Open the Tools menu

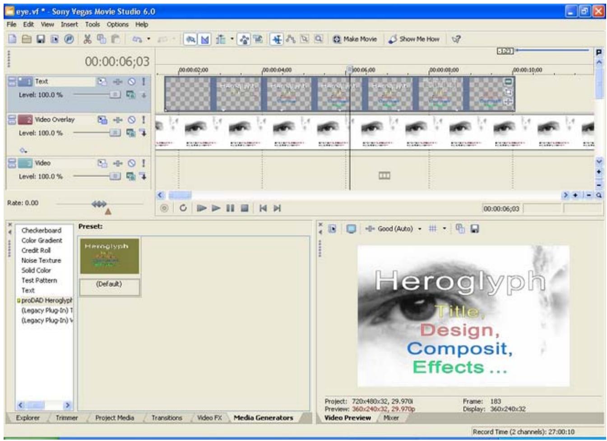point(93,24)
